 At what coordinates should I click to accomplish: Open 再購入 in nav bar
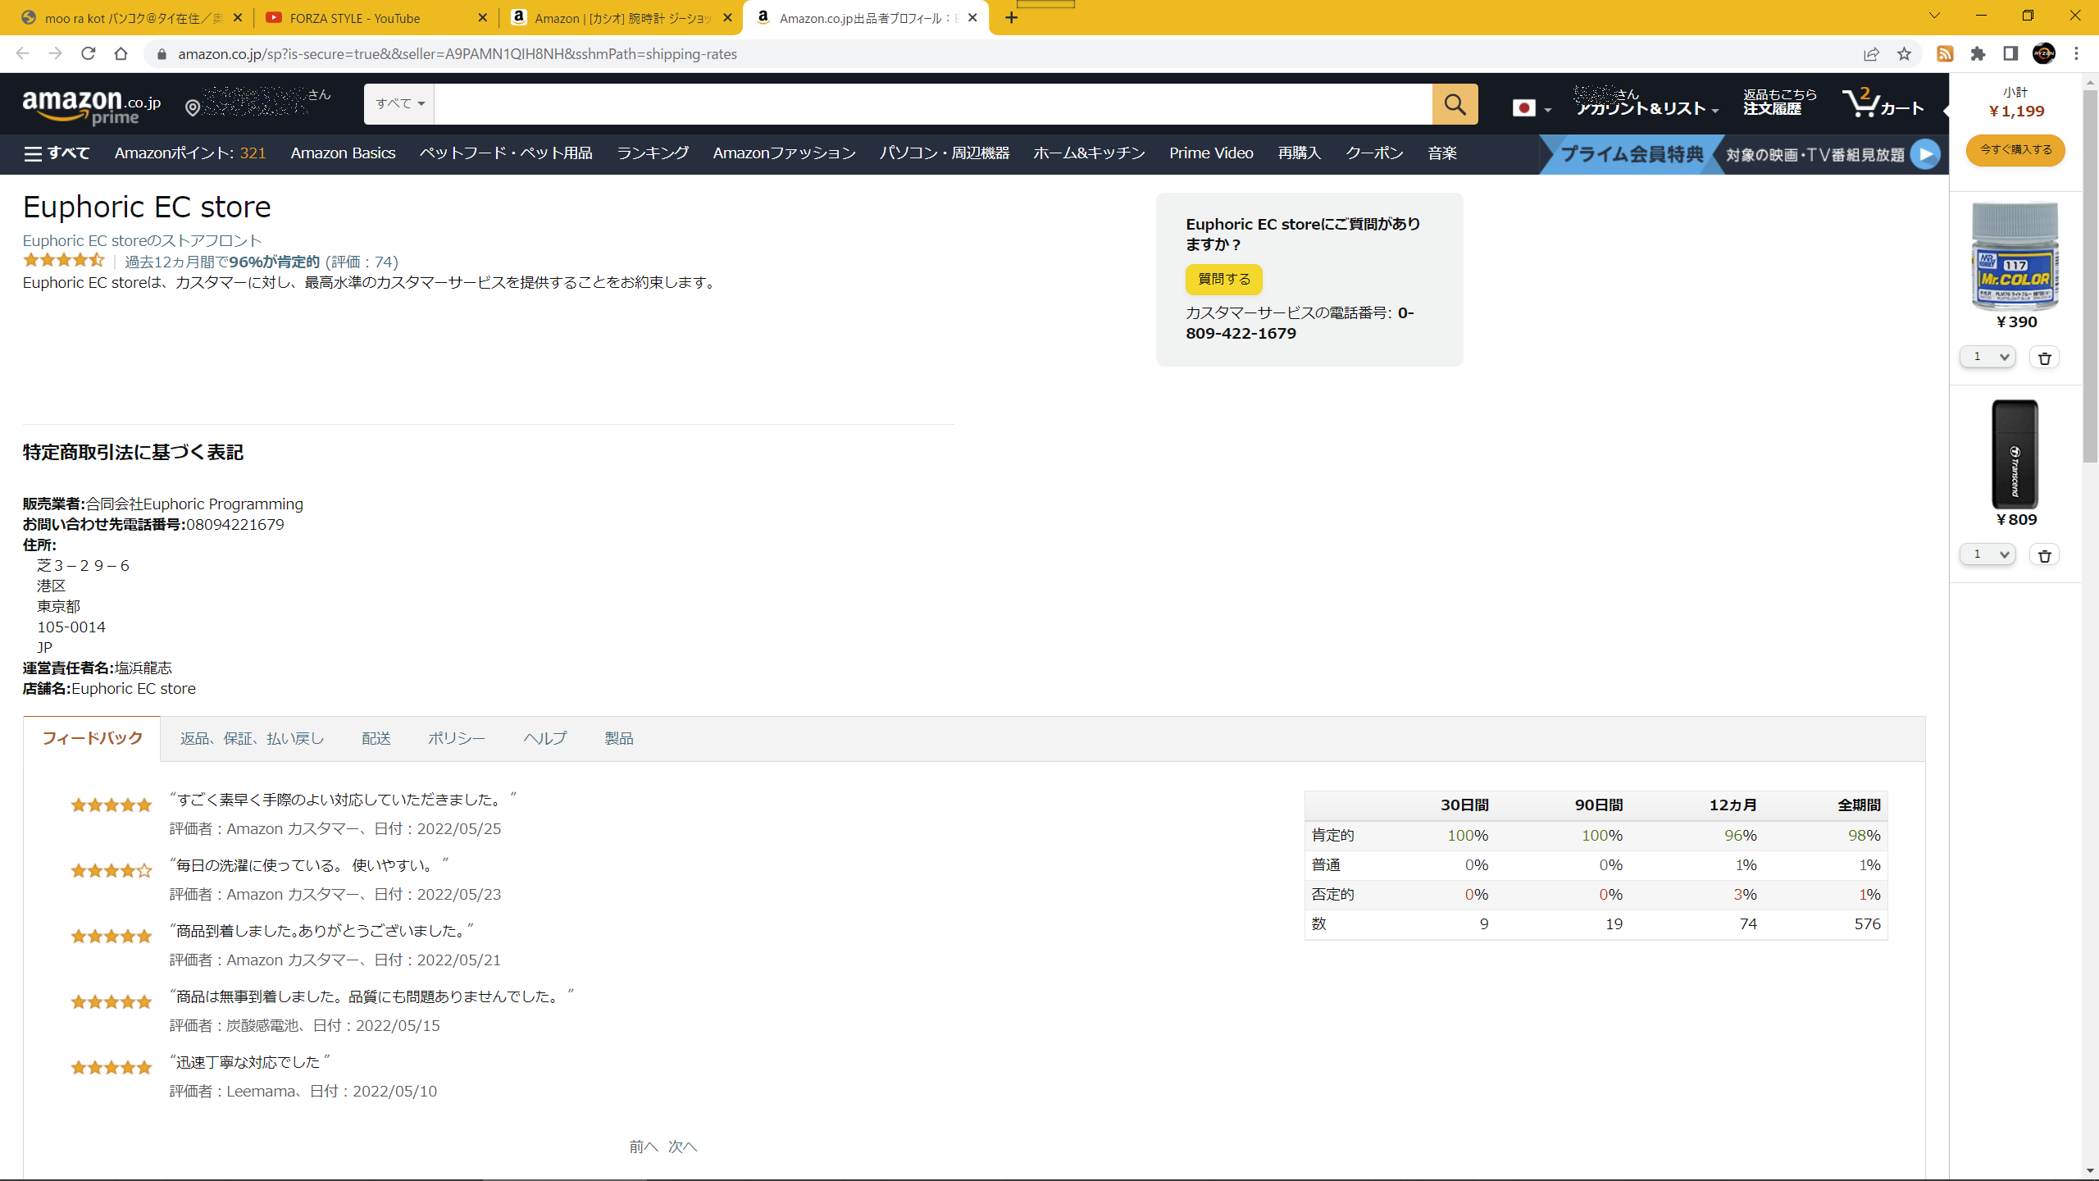[1300, 153]
